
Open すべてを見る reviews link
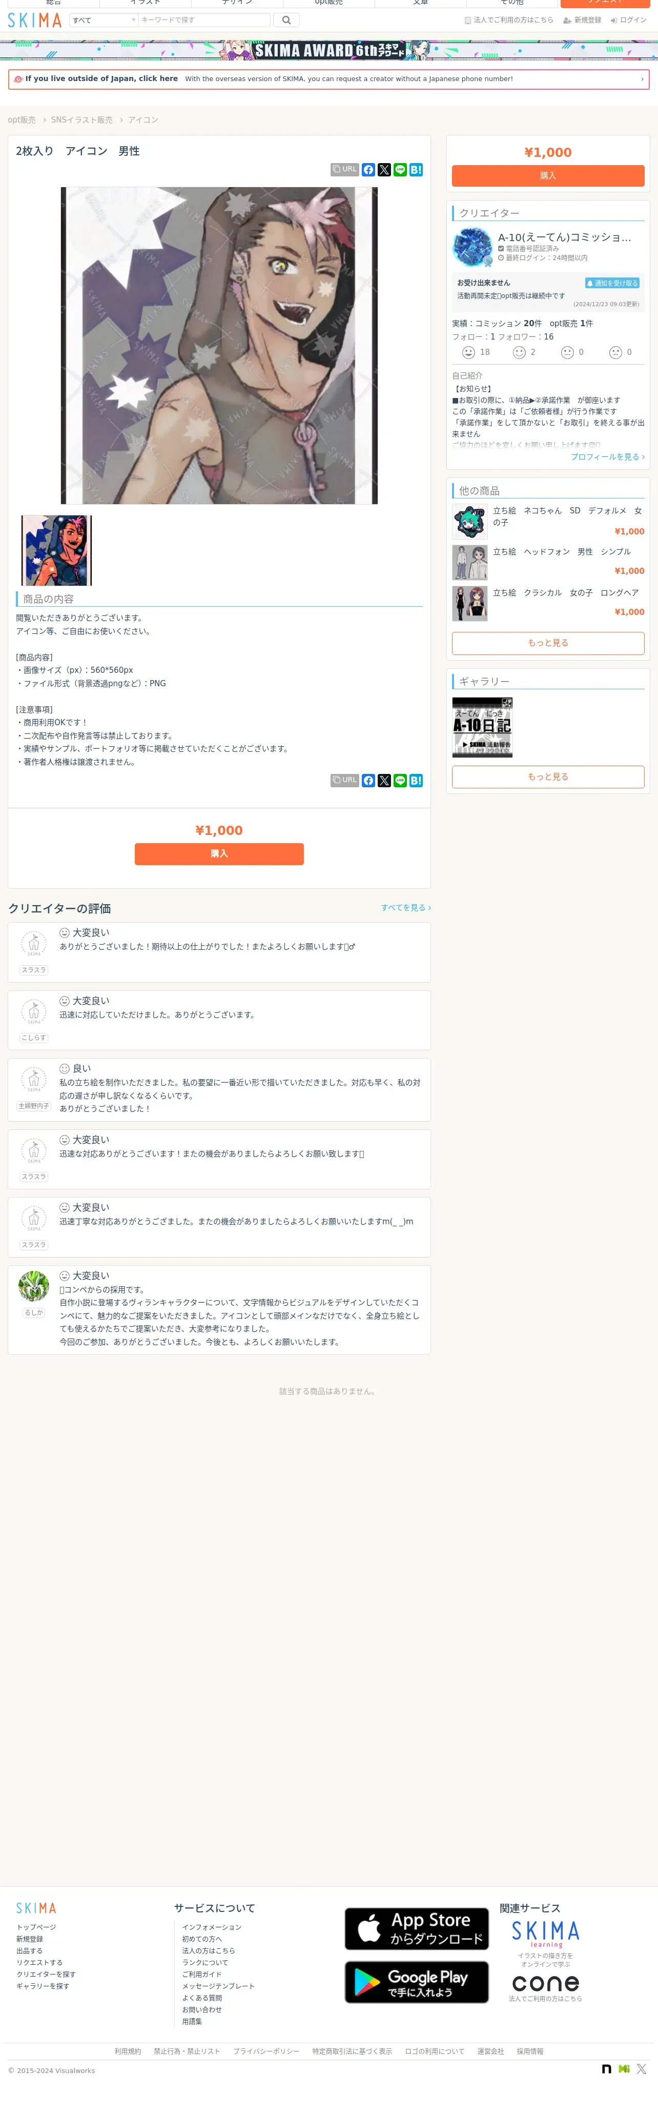click(406, 908)
